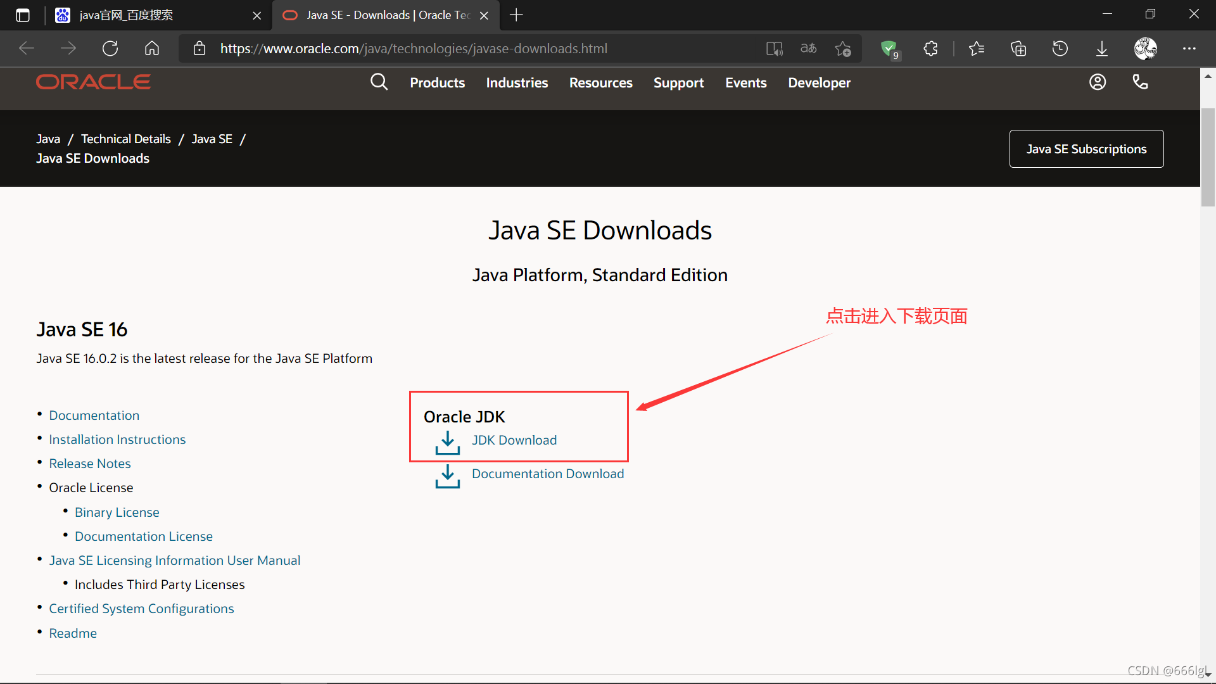Go to browser home page

coord(152,49)
